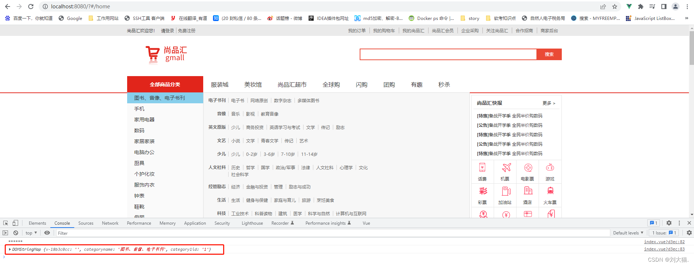Open the console settings gear
The height and width of the screenshot is (266, 694).
(689, 233)
